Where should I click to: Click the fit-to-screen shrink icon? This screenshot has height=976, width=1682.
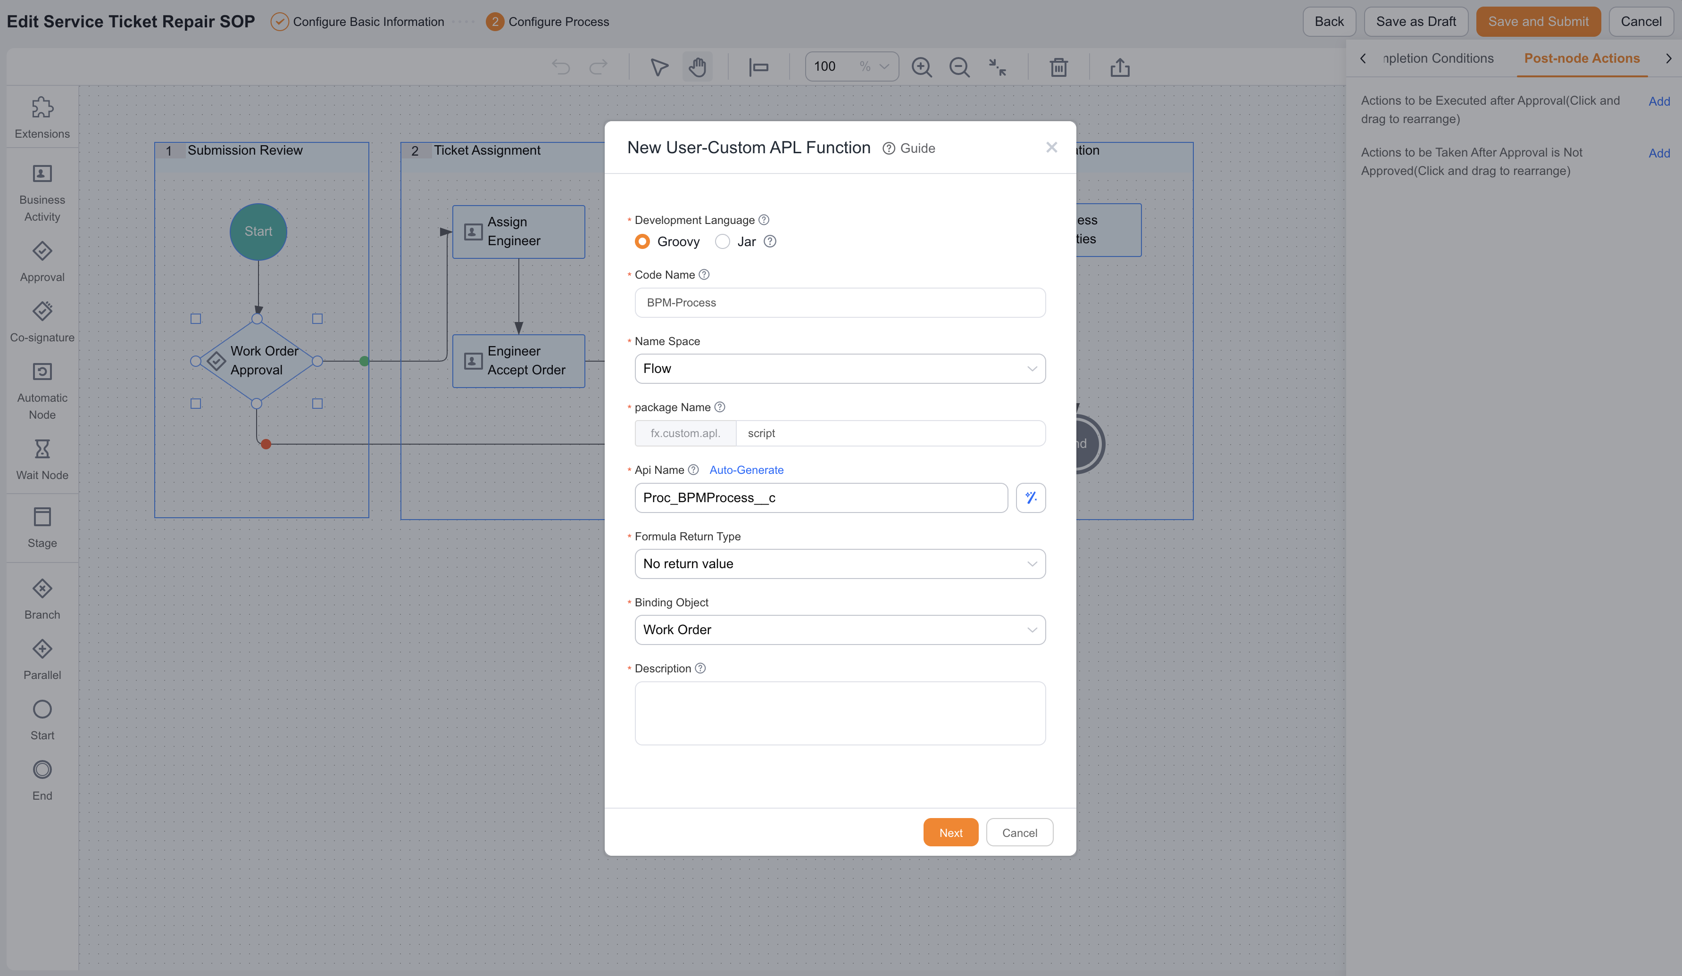click(997, 66)
